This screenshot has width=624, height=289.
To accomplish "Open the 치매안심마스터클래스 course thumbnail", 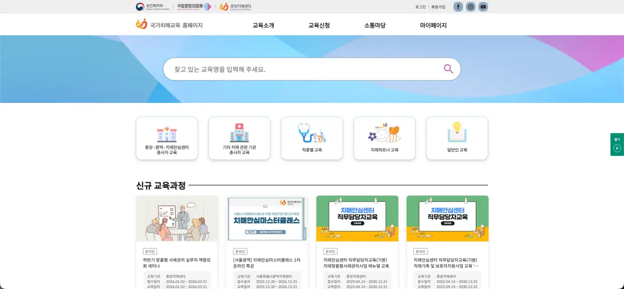I will tap(267, 218).
